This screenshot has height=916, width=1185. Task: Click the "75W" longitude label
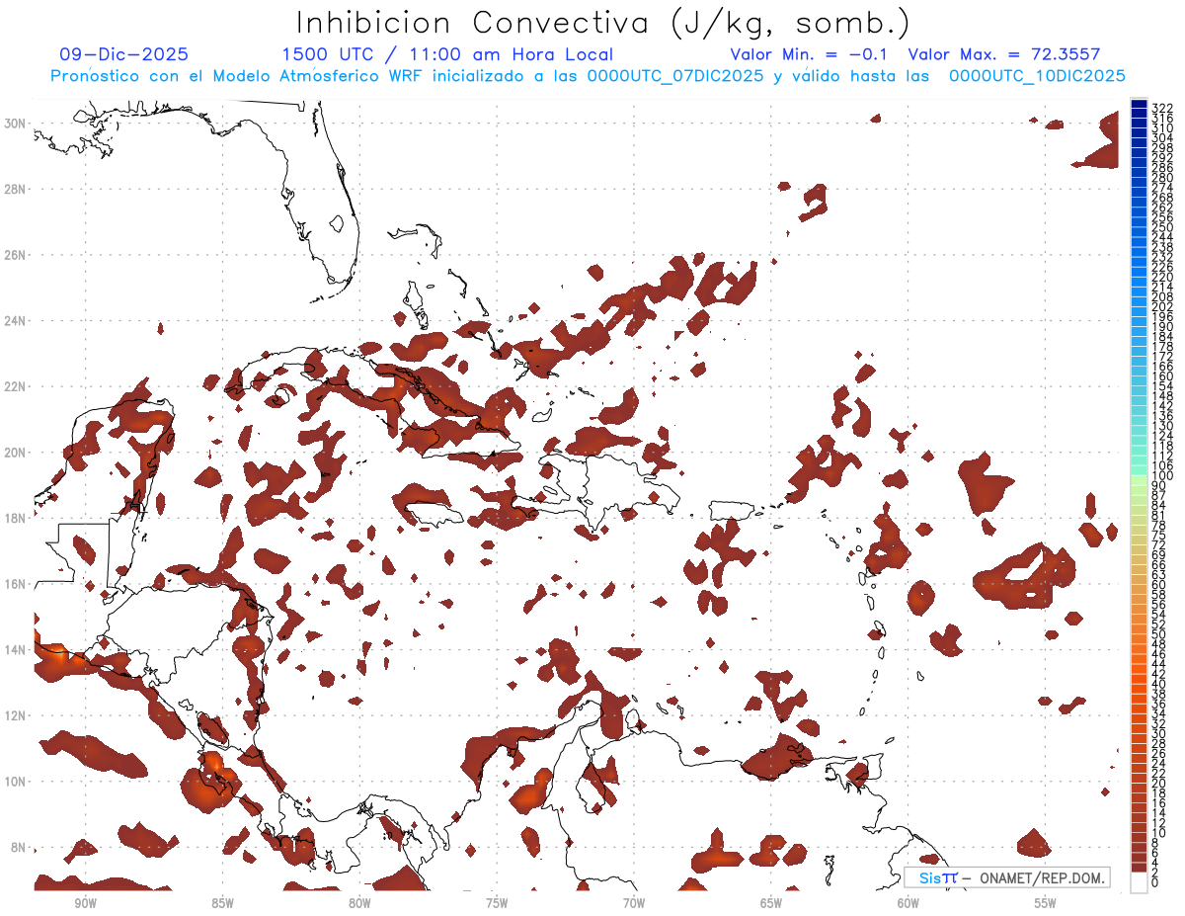(x=497, y=903)
